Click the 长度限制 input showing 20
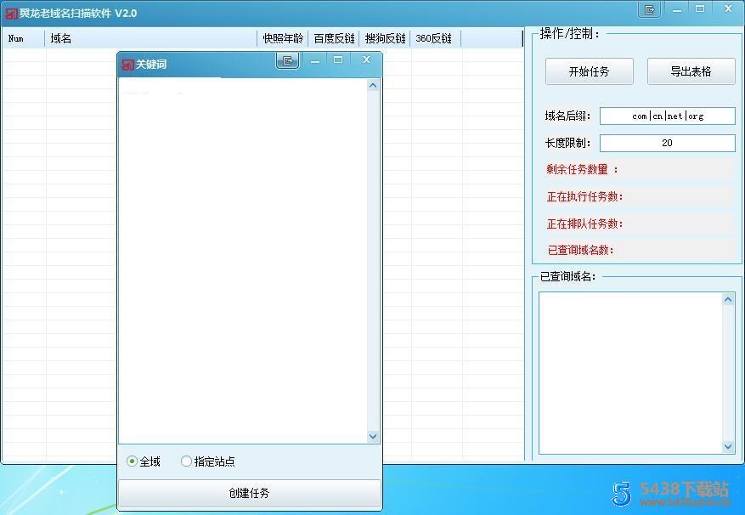The width and height of the screenshot is (745, 515). (x=667, y=143)
